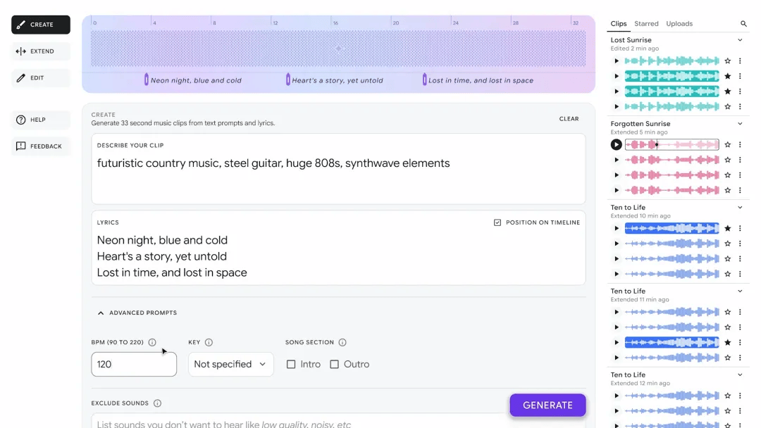This screenshot has width=761, height=428.
Task: Unstar the third Lost Sunrise clip
Action: (x=727, y=91)
